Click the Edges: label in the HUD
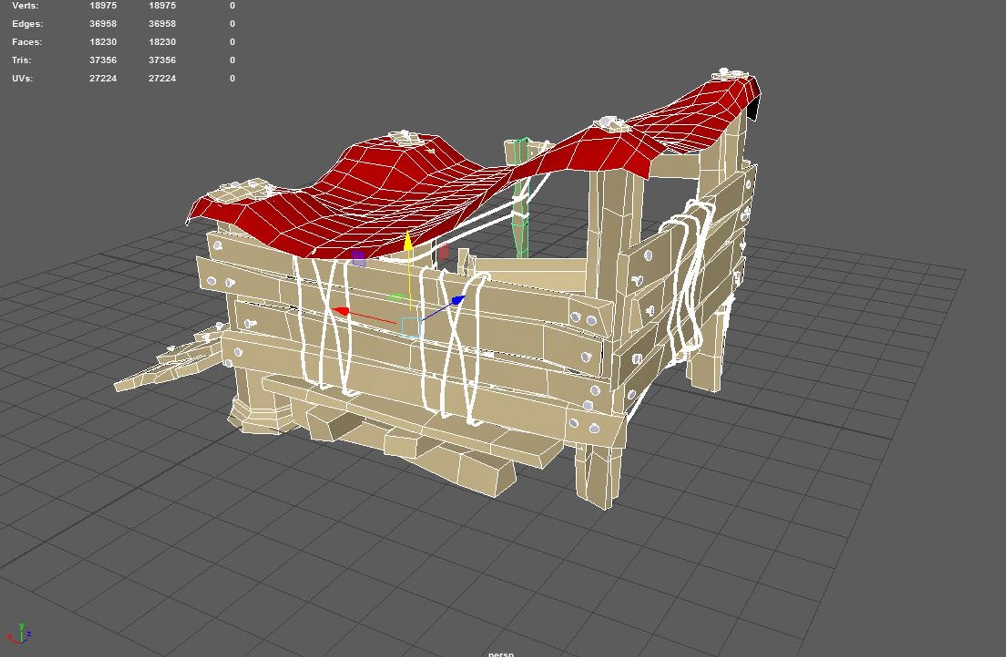Screen dimensions: 1006x657 tap(27, 24)
